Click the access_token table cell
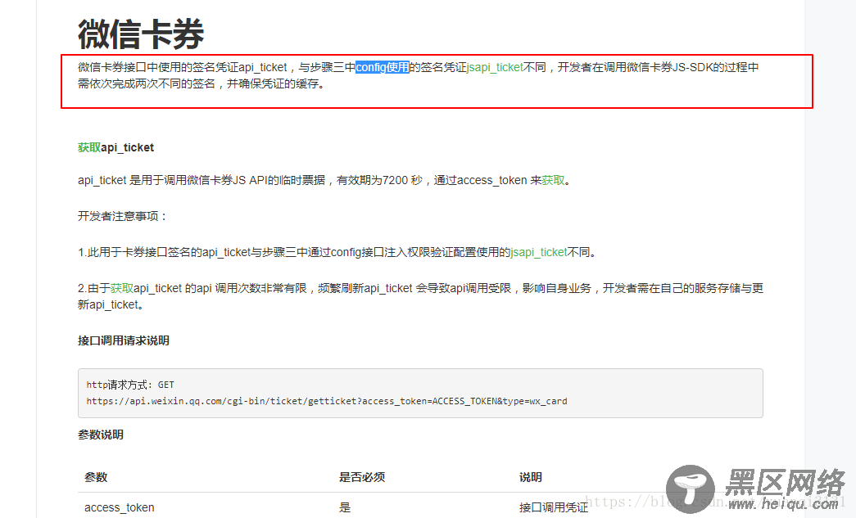856x518 pixels. [119, 507]
